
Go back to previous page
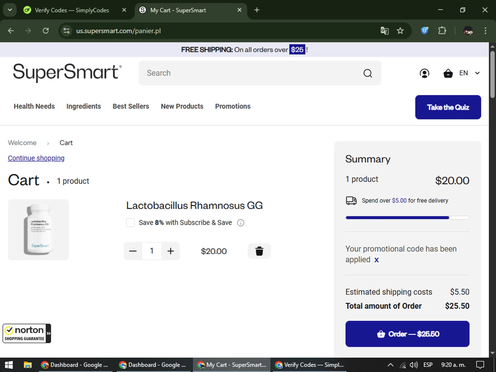[x=11, y=31]
